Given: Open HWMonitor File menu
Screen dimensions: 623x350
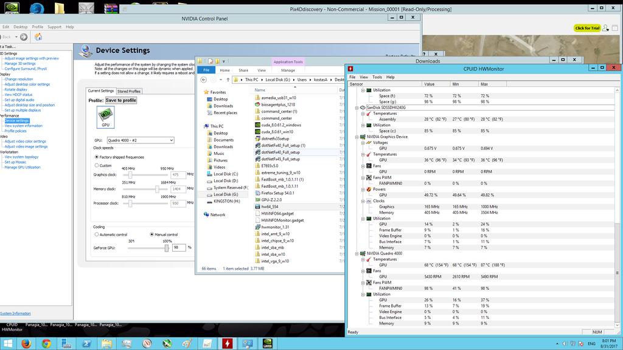Looking at the screenshot, I should coord(352,77).
